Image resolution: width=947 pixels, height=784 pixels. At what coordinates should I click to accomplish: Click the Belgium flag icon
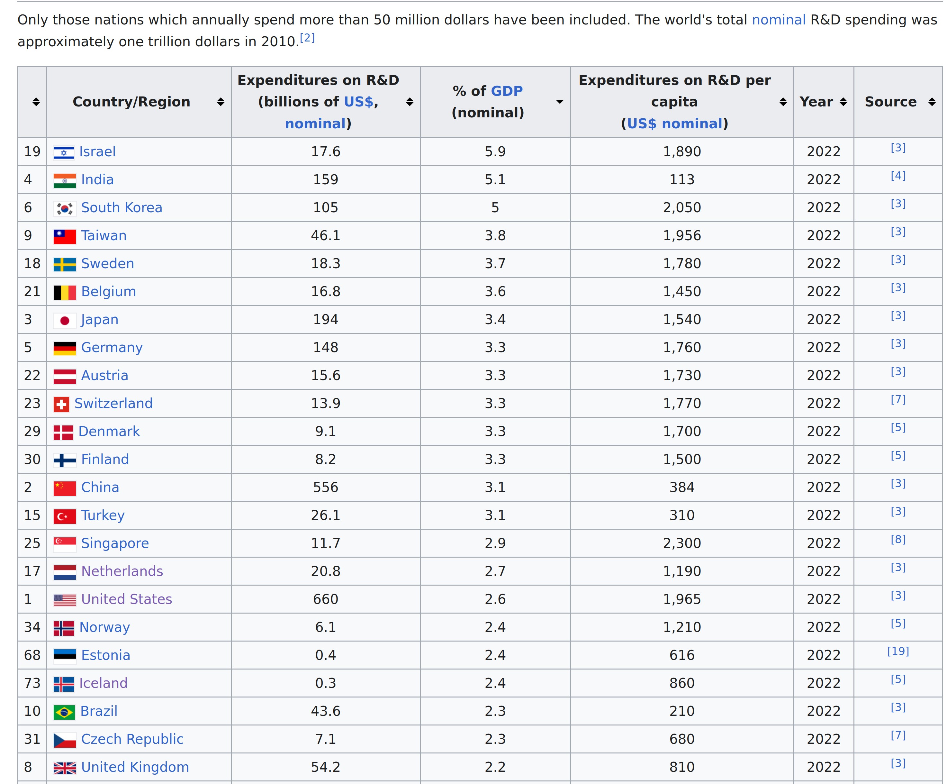pos(65,292)
